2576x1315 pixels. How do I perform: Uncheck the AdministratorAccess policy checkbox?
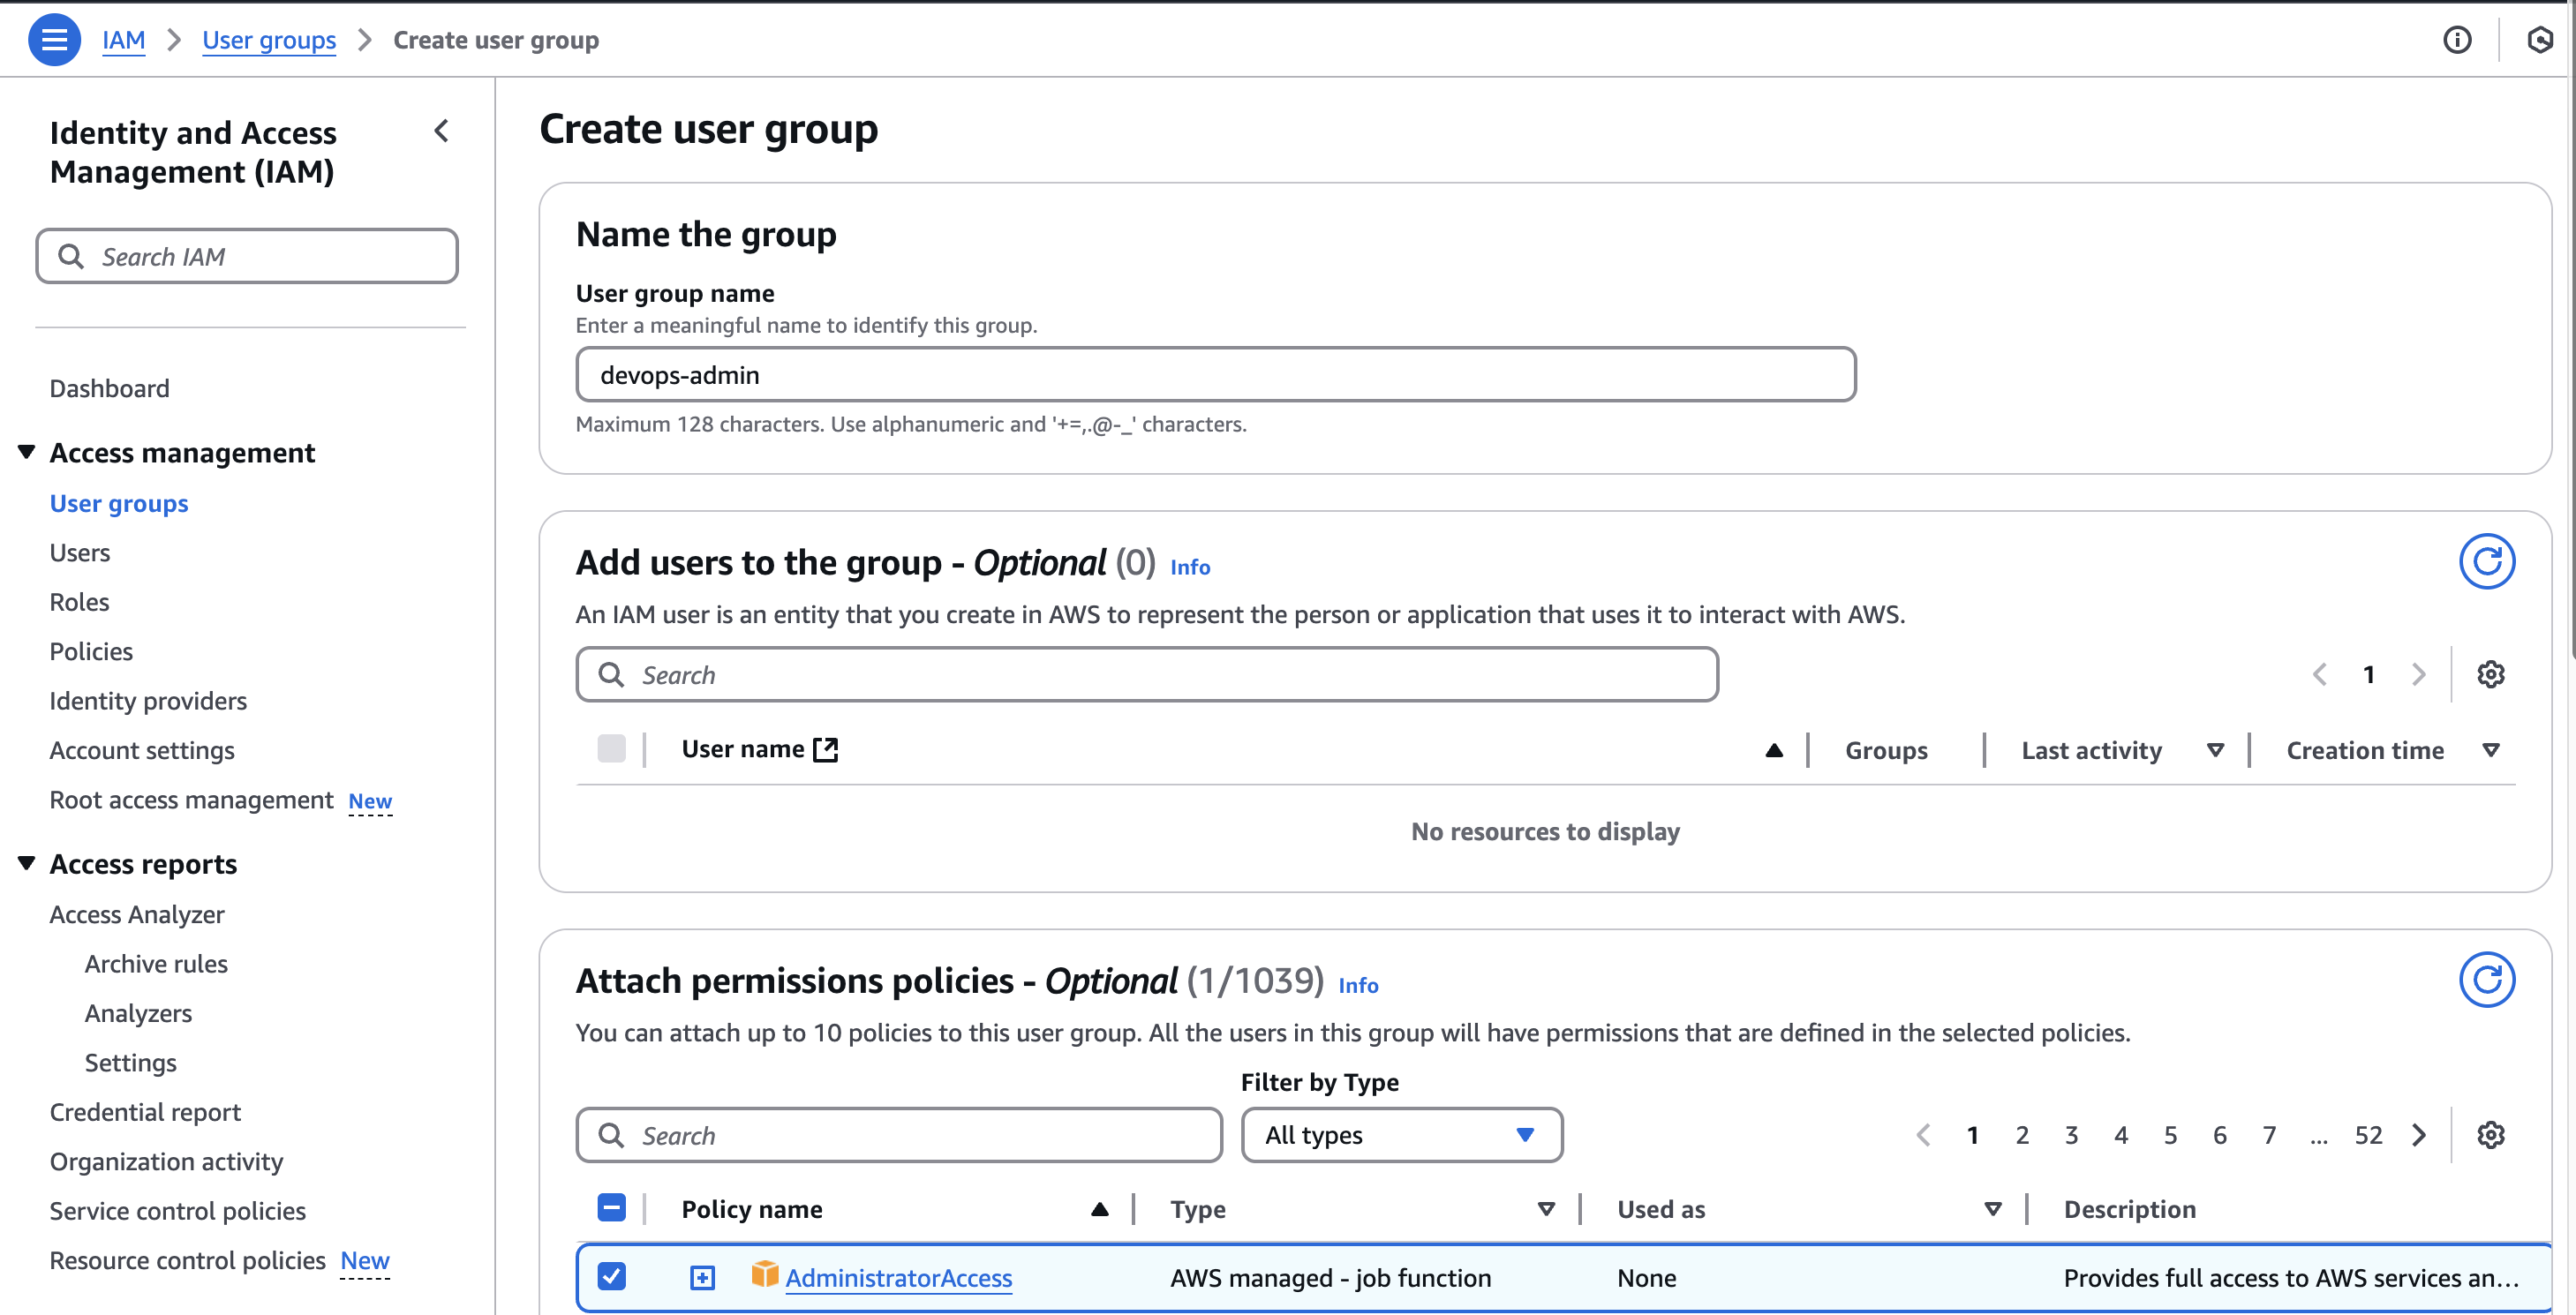click(612, 1277)
